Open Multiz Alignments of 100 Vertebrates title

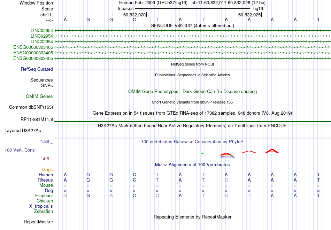point(192,165)
